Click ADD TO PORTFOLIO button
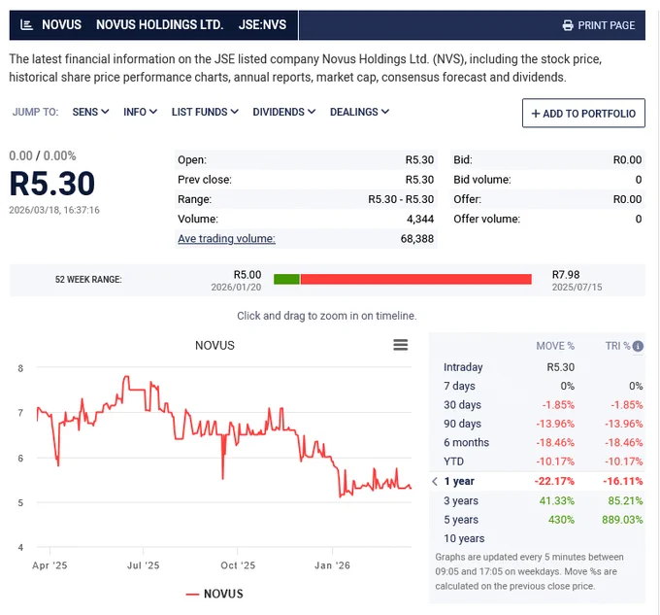Screen dimensions: 660x615 583,113
